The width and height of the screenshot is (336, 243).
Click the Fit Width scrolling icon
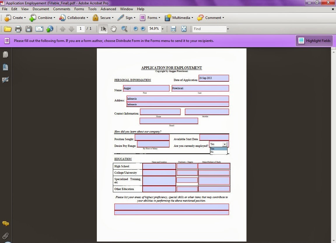pos(173,29)
